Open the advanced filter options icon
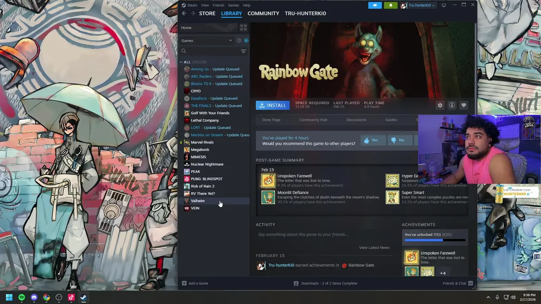The image size is (541, 304). point(243,51)
